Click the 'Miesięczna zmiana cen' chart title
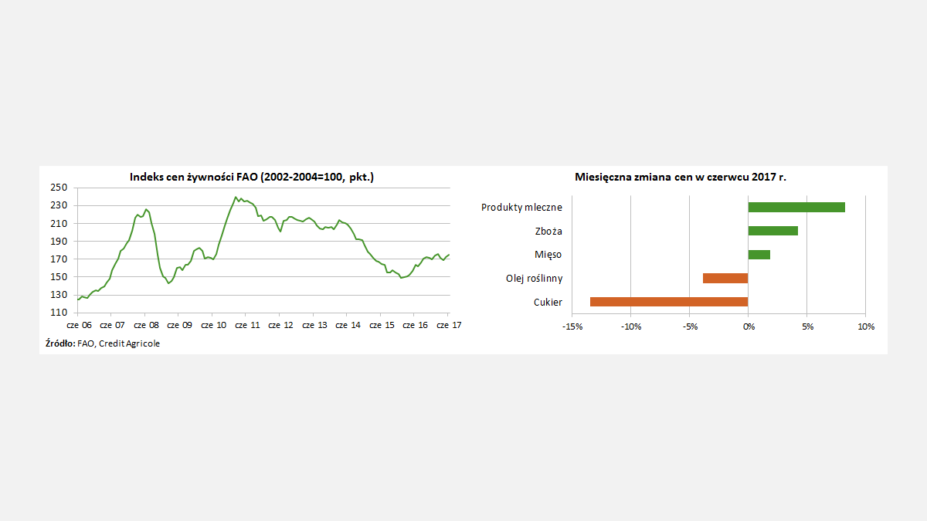This screenshot has height=521, width=927. (x=681, y=177)
